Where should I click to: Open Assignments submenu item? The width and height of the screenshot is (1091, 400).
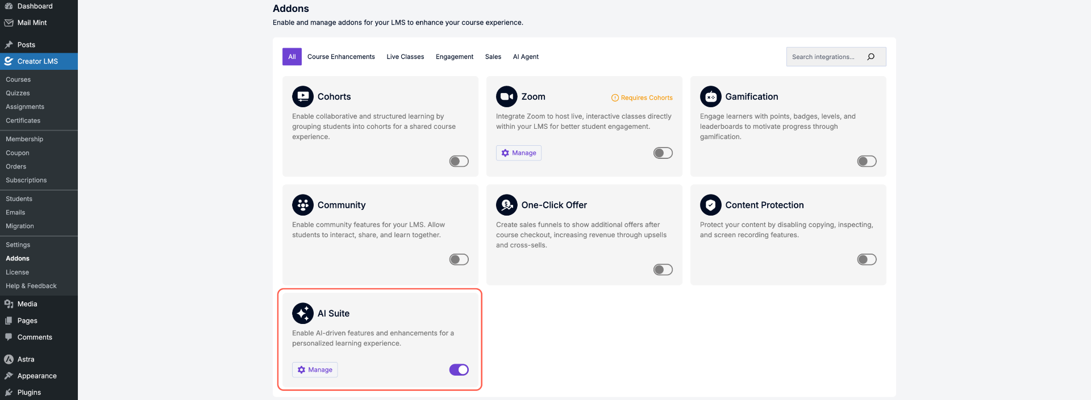[25, 107]
